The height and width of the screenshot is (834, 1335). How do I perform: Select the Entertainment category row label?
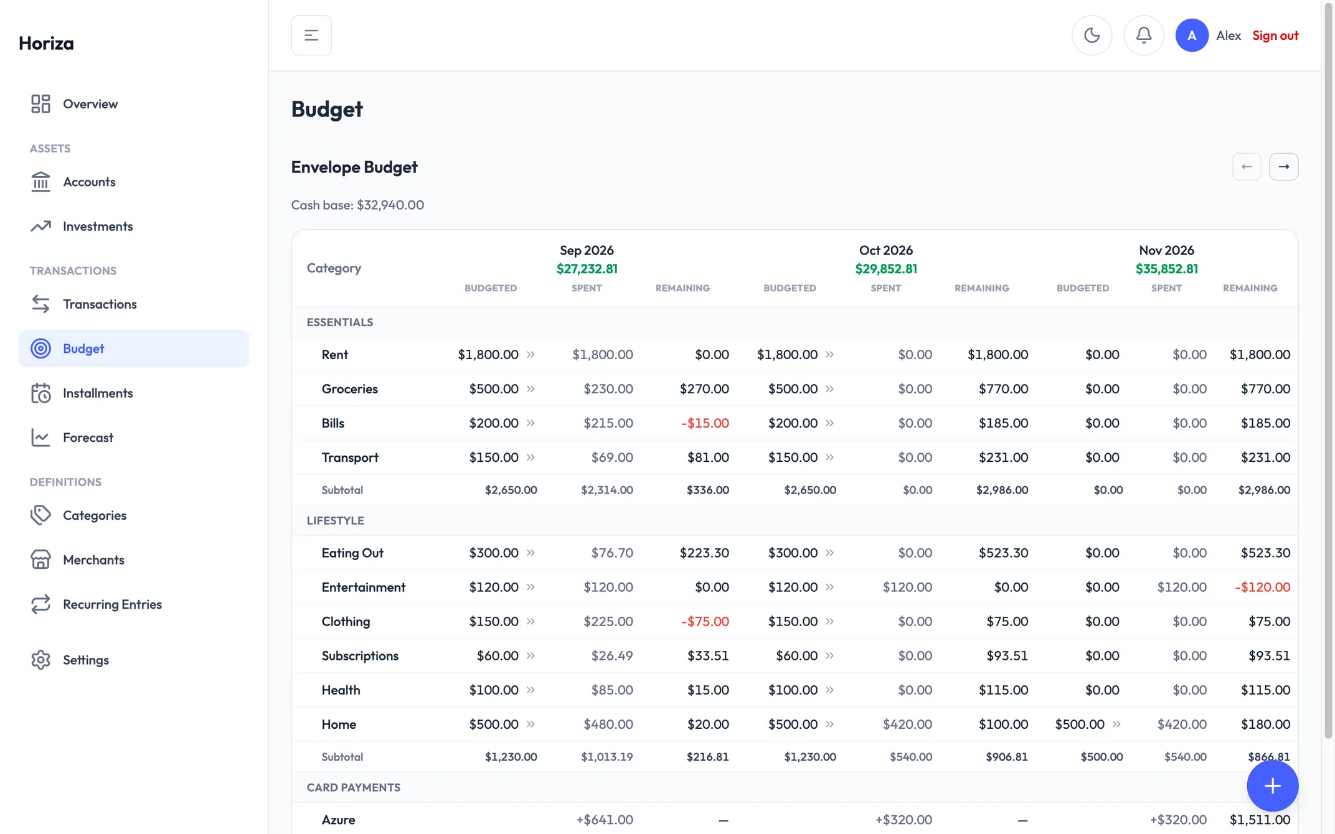point(364,588)
